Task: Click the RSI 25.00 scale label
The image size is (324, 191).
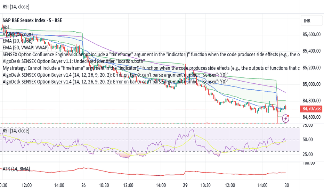Action: click(308, 155)
